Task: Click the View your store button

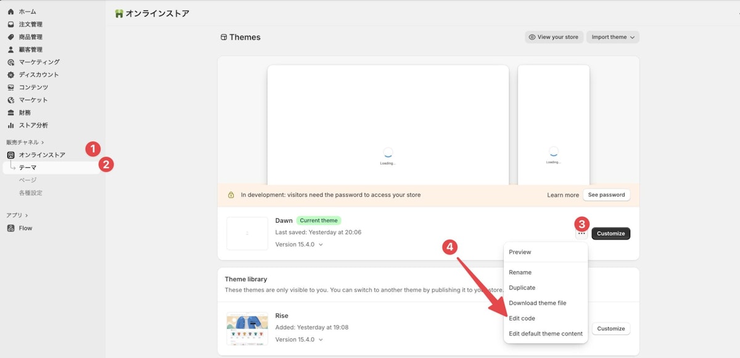Action: click(554, 37)
